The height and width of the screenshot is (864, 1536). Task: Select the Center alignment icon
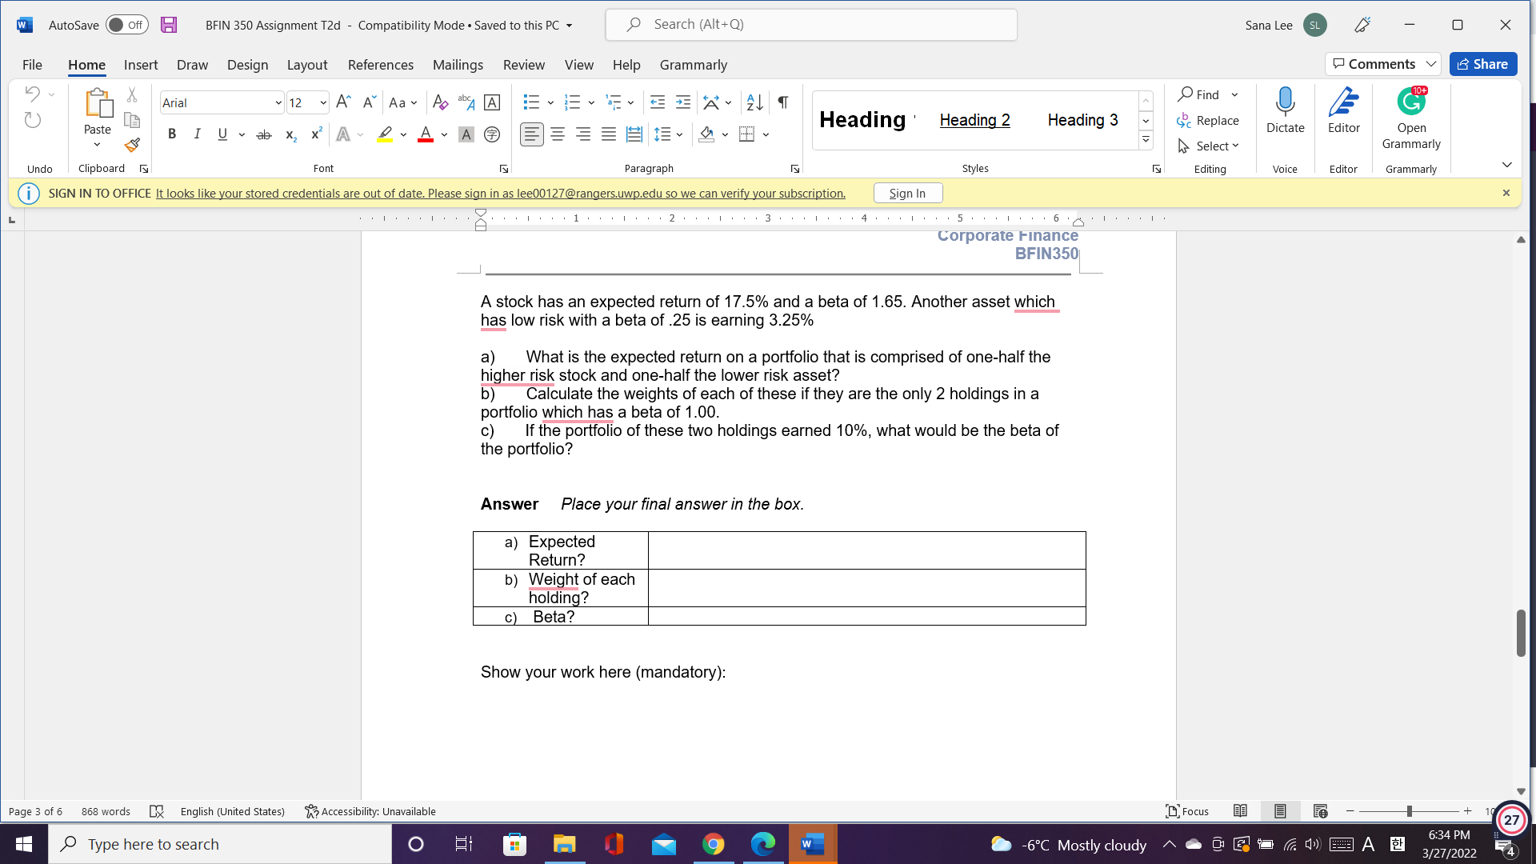click(558, 134)
